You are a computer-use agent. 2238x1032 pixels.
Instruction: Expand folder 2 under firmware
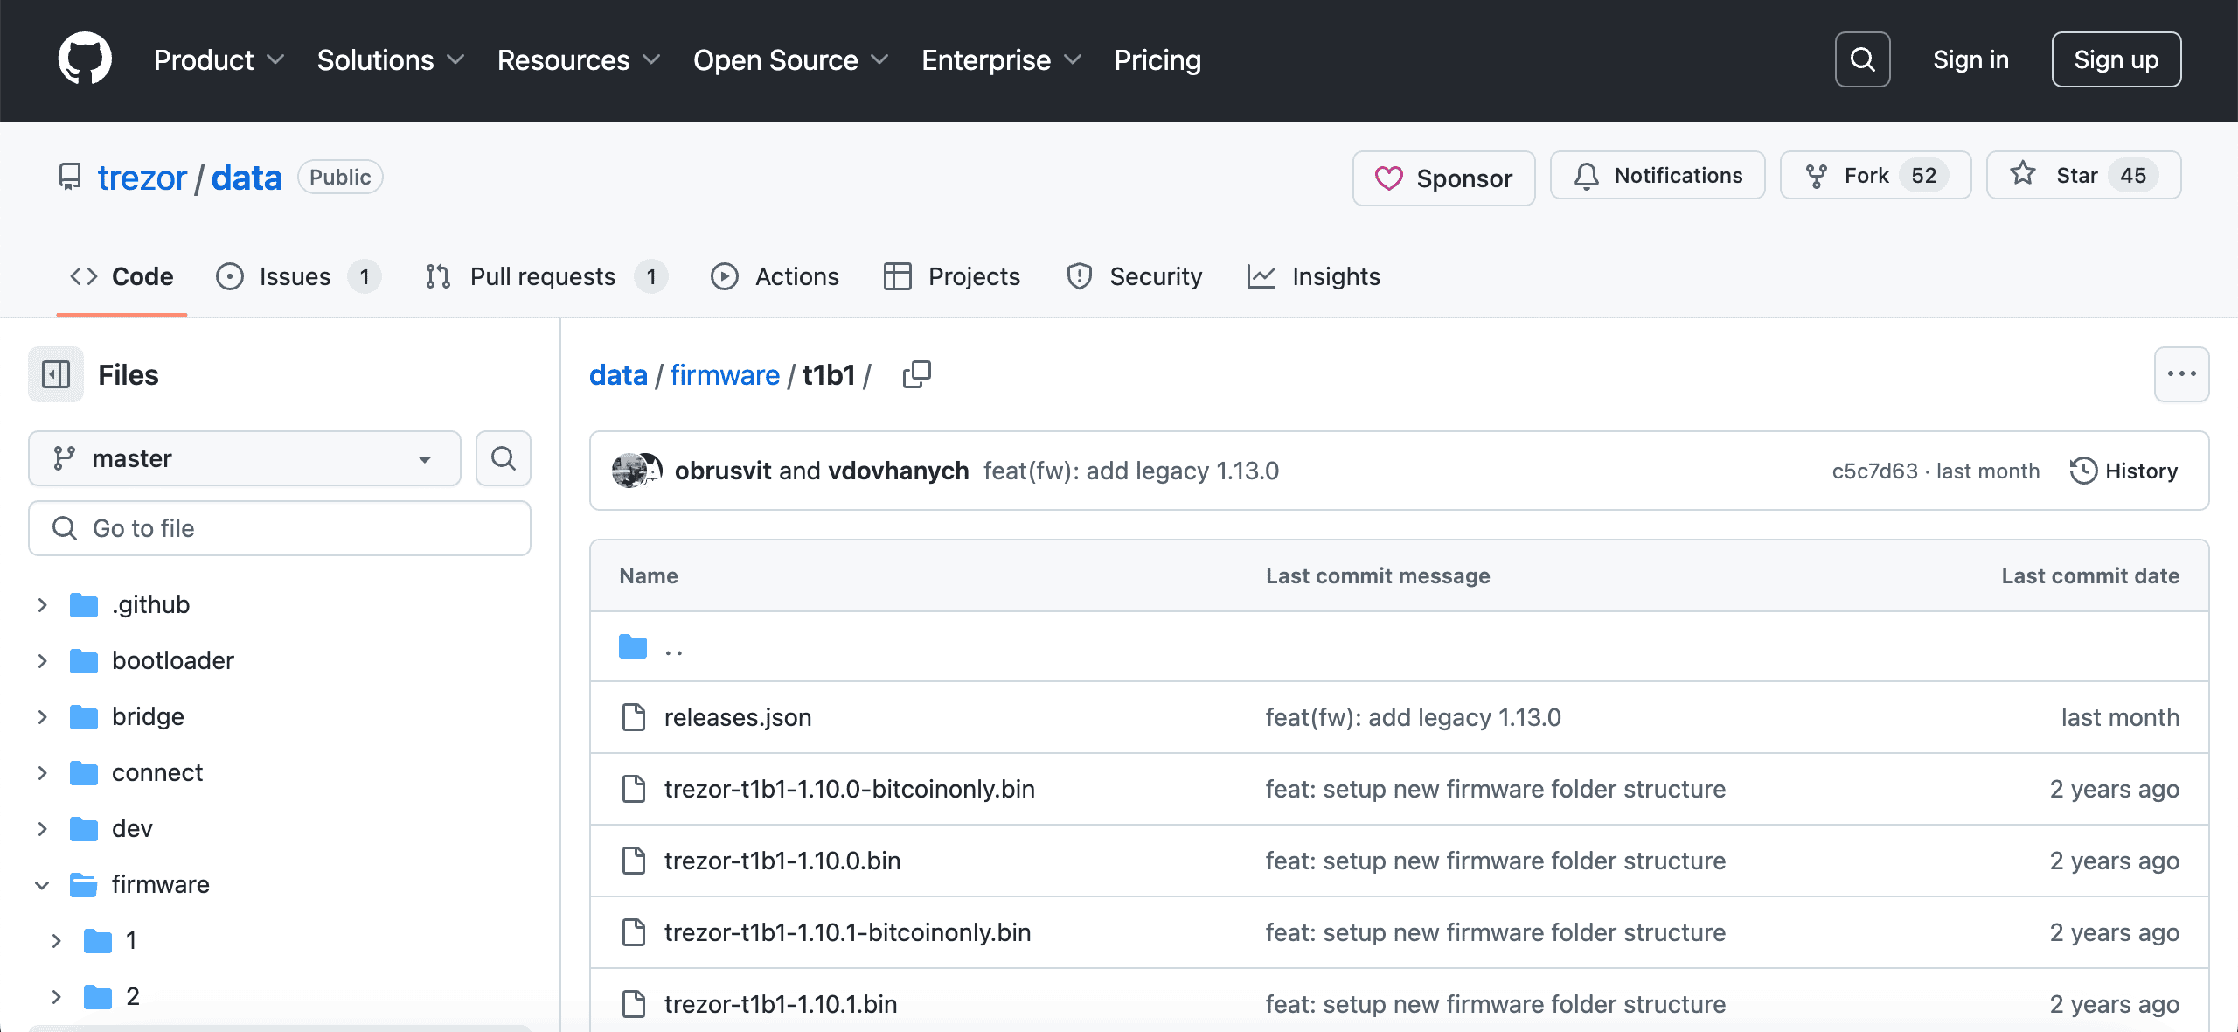56,996
